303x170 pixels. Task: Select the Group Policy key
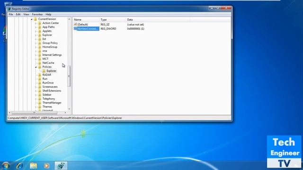pyautogui.click(x=50, y=43)
